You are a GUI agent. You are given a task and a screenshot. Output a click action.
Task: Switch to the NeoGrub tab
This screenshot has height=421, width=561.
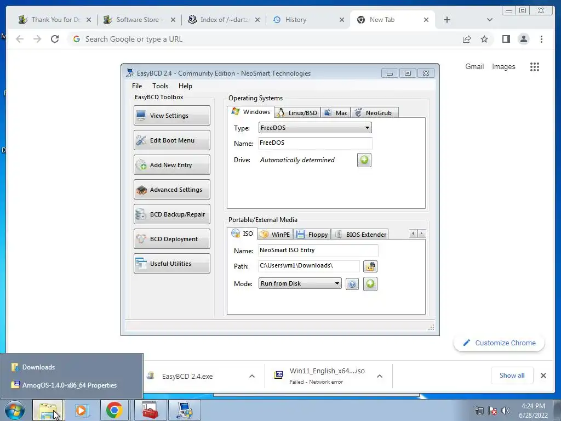coord(374,113)
